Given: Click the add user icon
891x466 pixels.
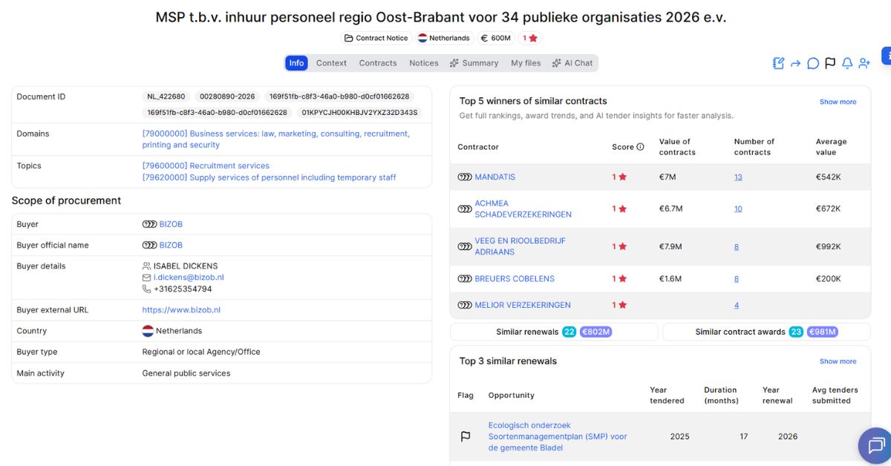Looking at the screenshot, I should pos(864,64).
